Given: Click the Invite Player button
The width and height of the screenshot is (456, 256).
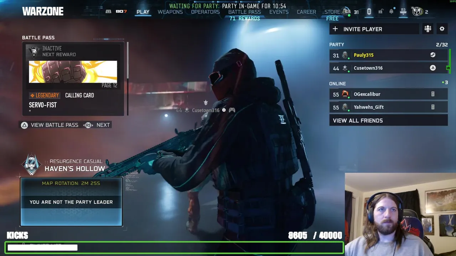Looking at the screenshot, I should (374, 29).
